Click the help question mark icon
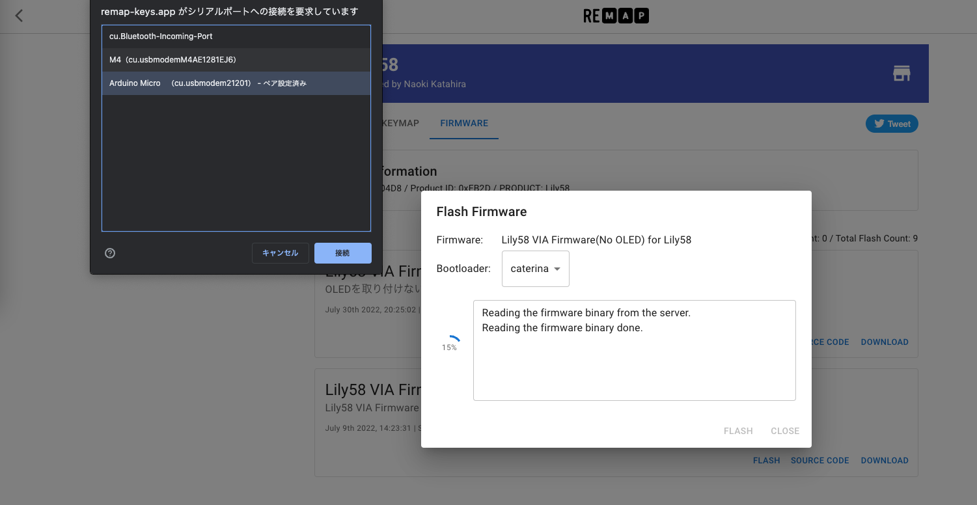This screenshot has height=505, width=977. (x=110, y=253)
